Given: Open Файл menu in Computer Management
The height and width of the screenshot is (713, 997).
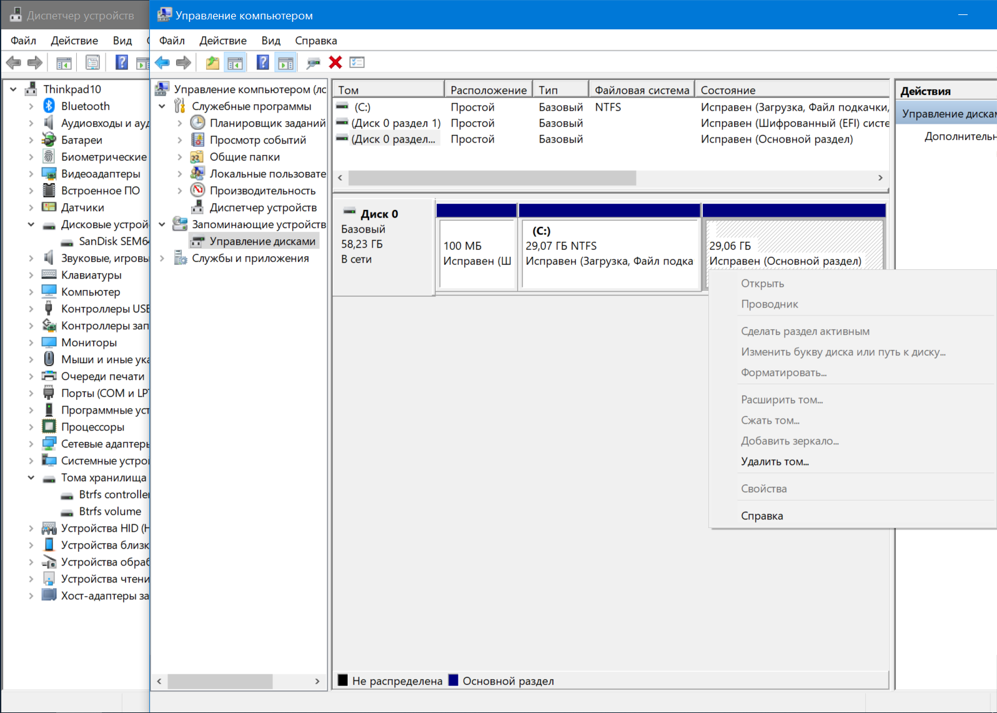Looking at the screenshot, I should click(x=172, y=41).
